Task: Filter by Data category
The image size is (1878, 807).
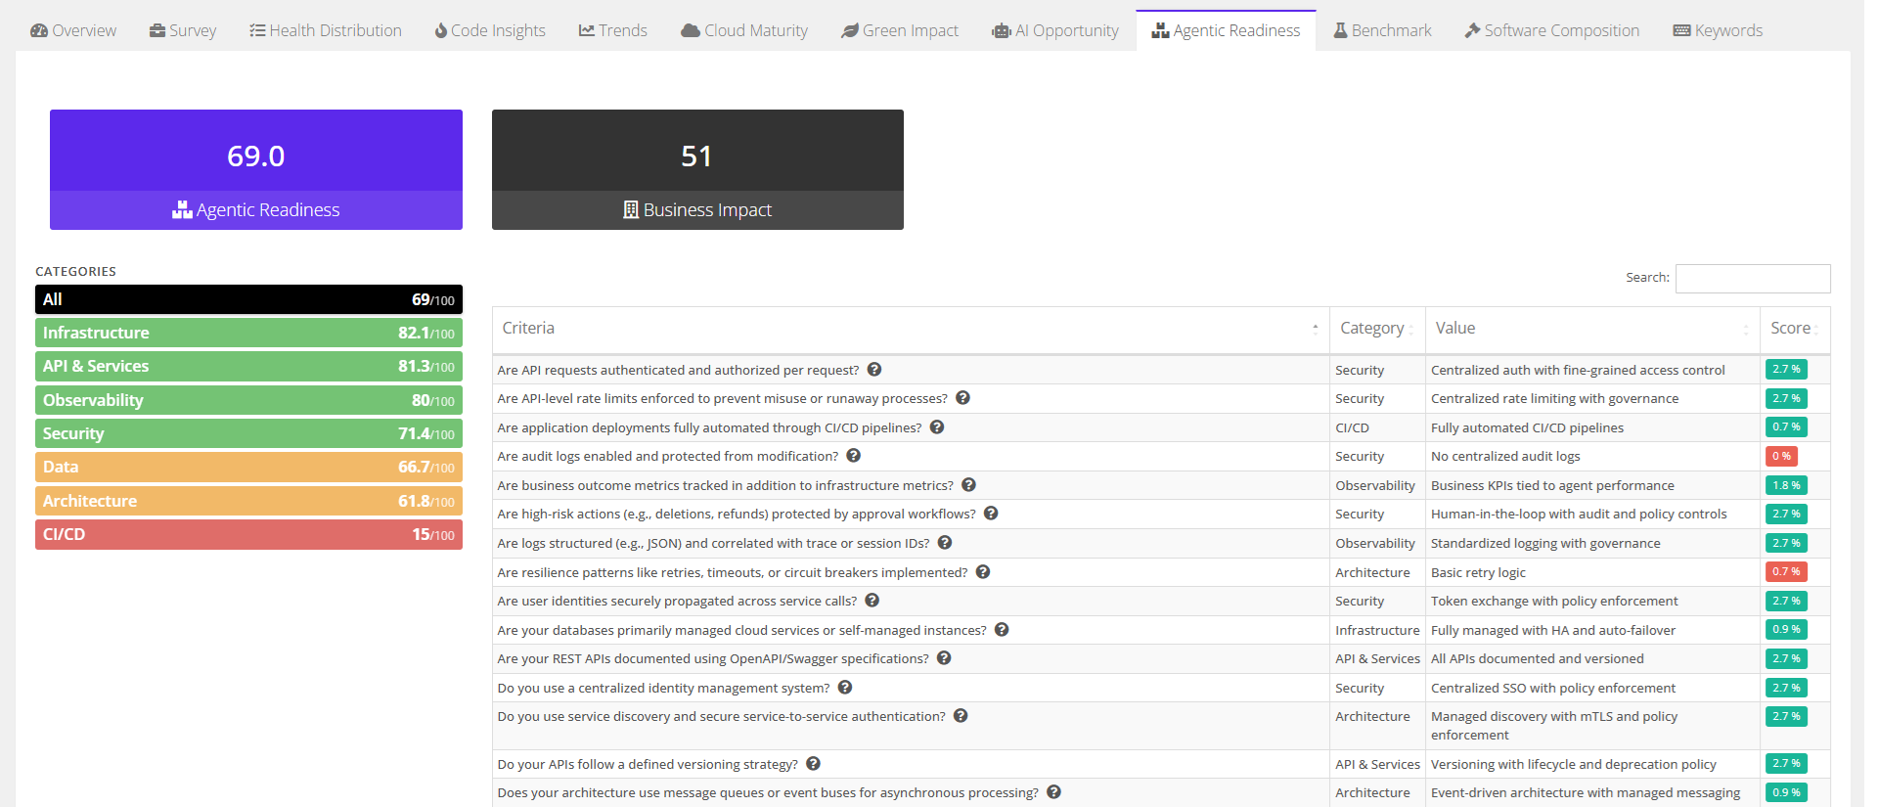Action: pos(248,467)
